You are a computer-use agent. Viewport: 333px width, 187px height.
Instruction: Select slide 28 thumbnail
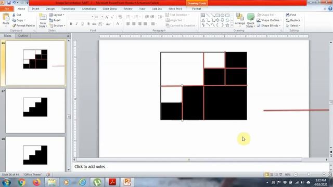click(35, 154)
